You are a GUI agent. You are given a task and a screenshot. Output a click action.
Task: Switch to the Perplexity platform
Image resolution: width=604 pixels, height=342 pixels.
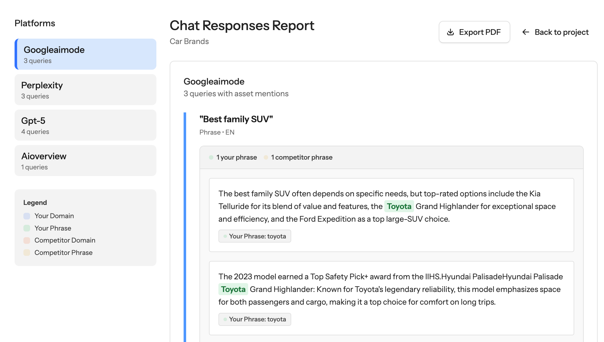tap(85, 90)
